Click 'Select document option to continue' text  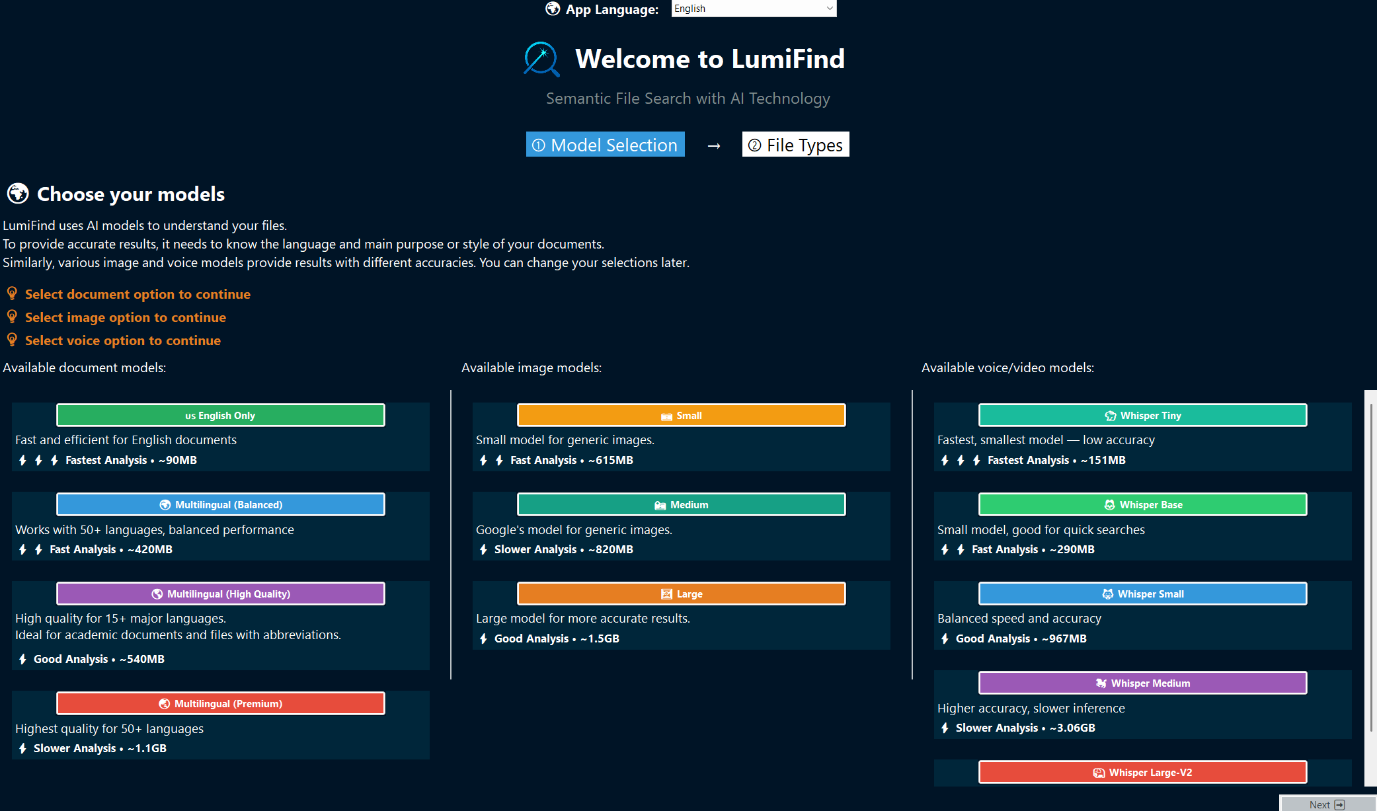click(138, 294)
